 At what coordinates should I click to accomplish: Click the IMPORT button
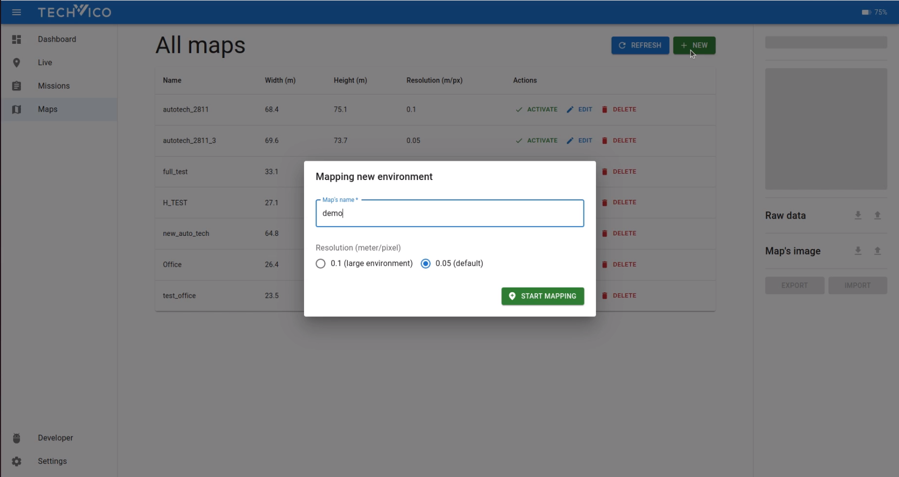[x=857, y=285]
